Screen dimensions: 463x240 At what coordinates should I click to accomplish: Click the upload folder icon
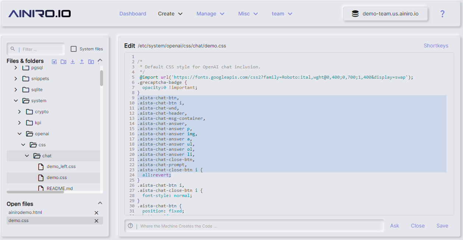(x=91, y=62)
